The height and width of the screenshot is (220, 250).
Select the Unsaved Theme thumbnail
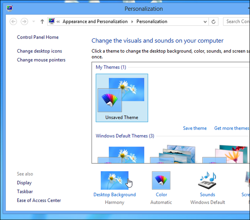coord(122,98)
